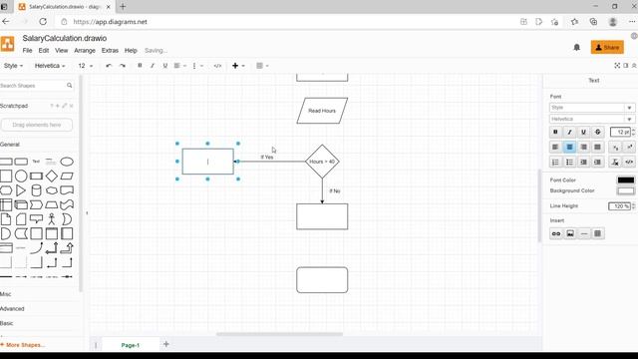638x359 pixels.
Task: Expand the Basic shapes section
Action: (x=7, y=323)
